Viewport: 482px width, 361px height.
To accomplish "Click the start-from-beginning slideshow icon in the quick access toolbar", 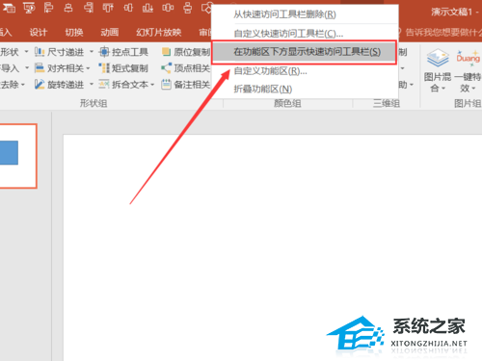I will [9, 7].
